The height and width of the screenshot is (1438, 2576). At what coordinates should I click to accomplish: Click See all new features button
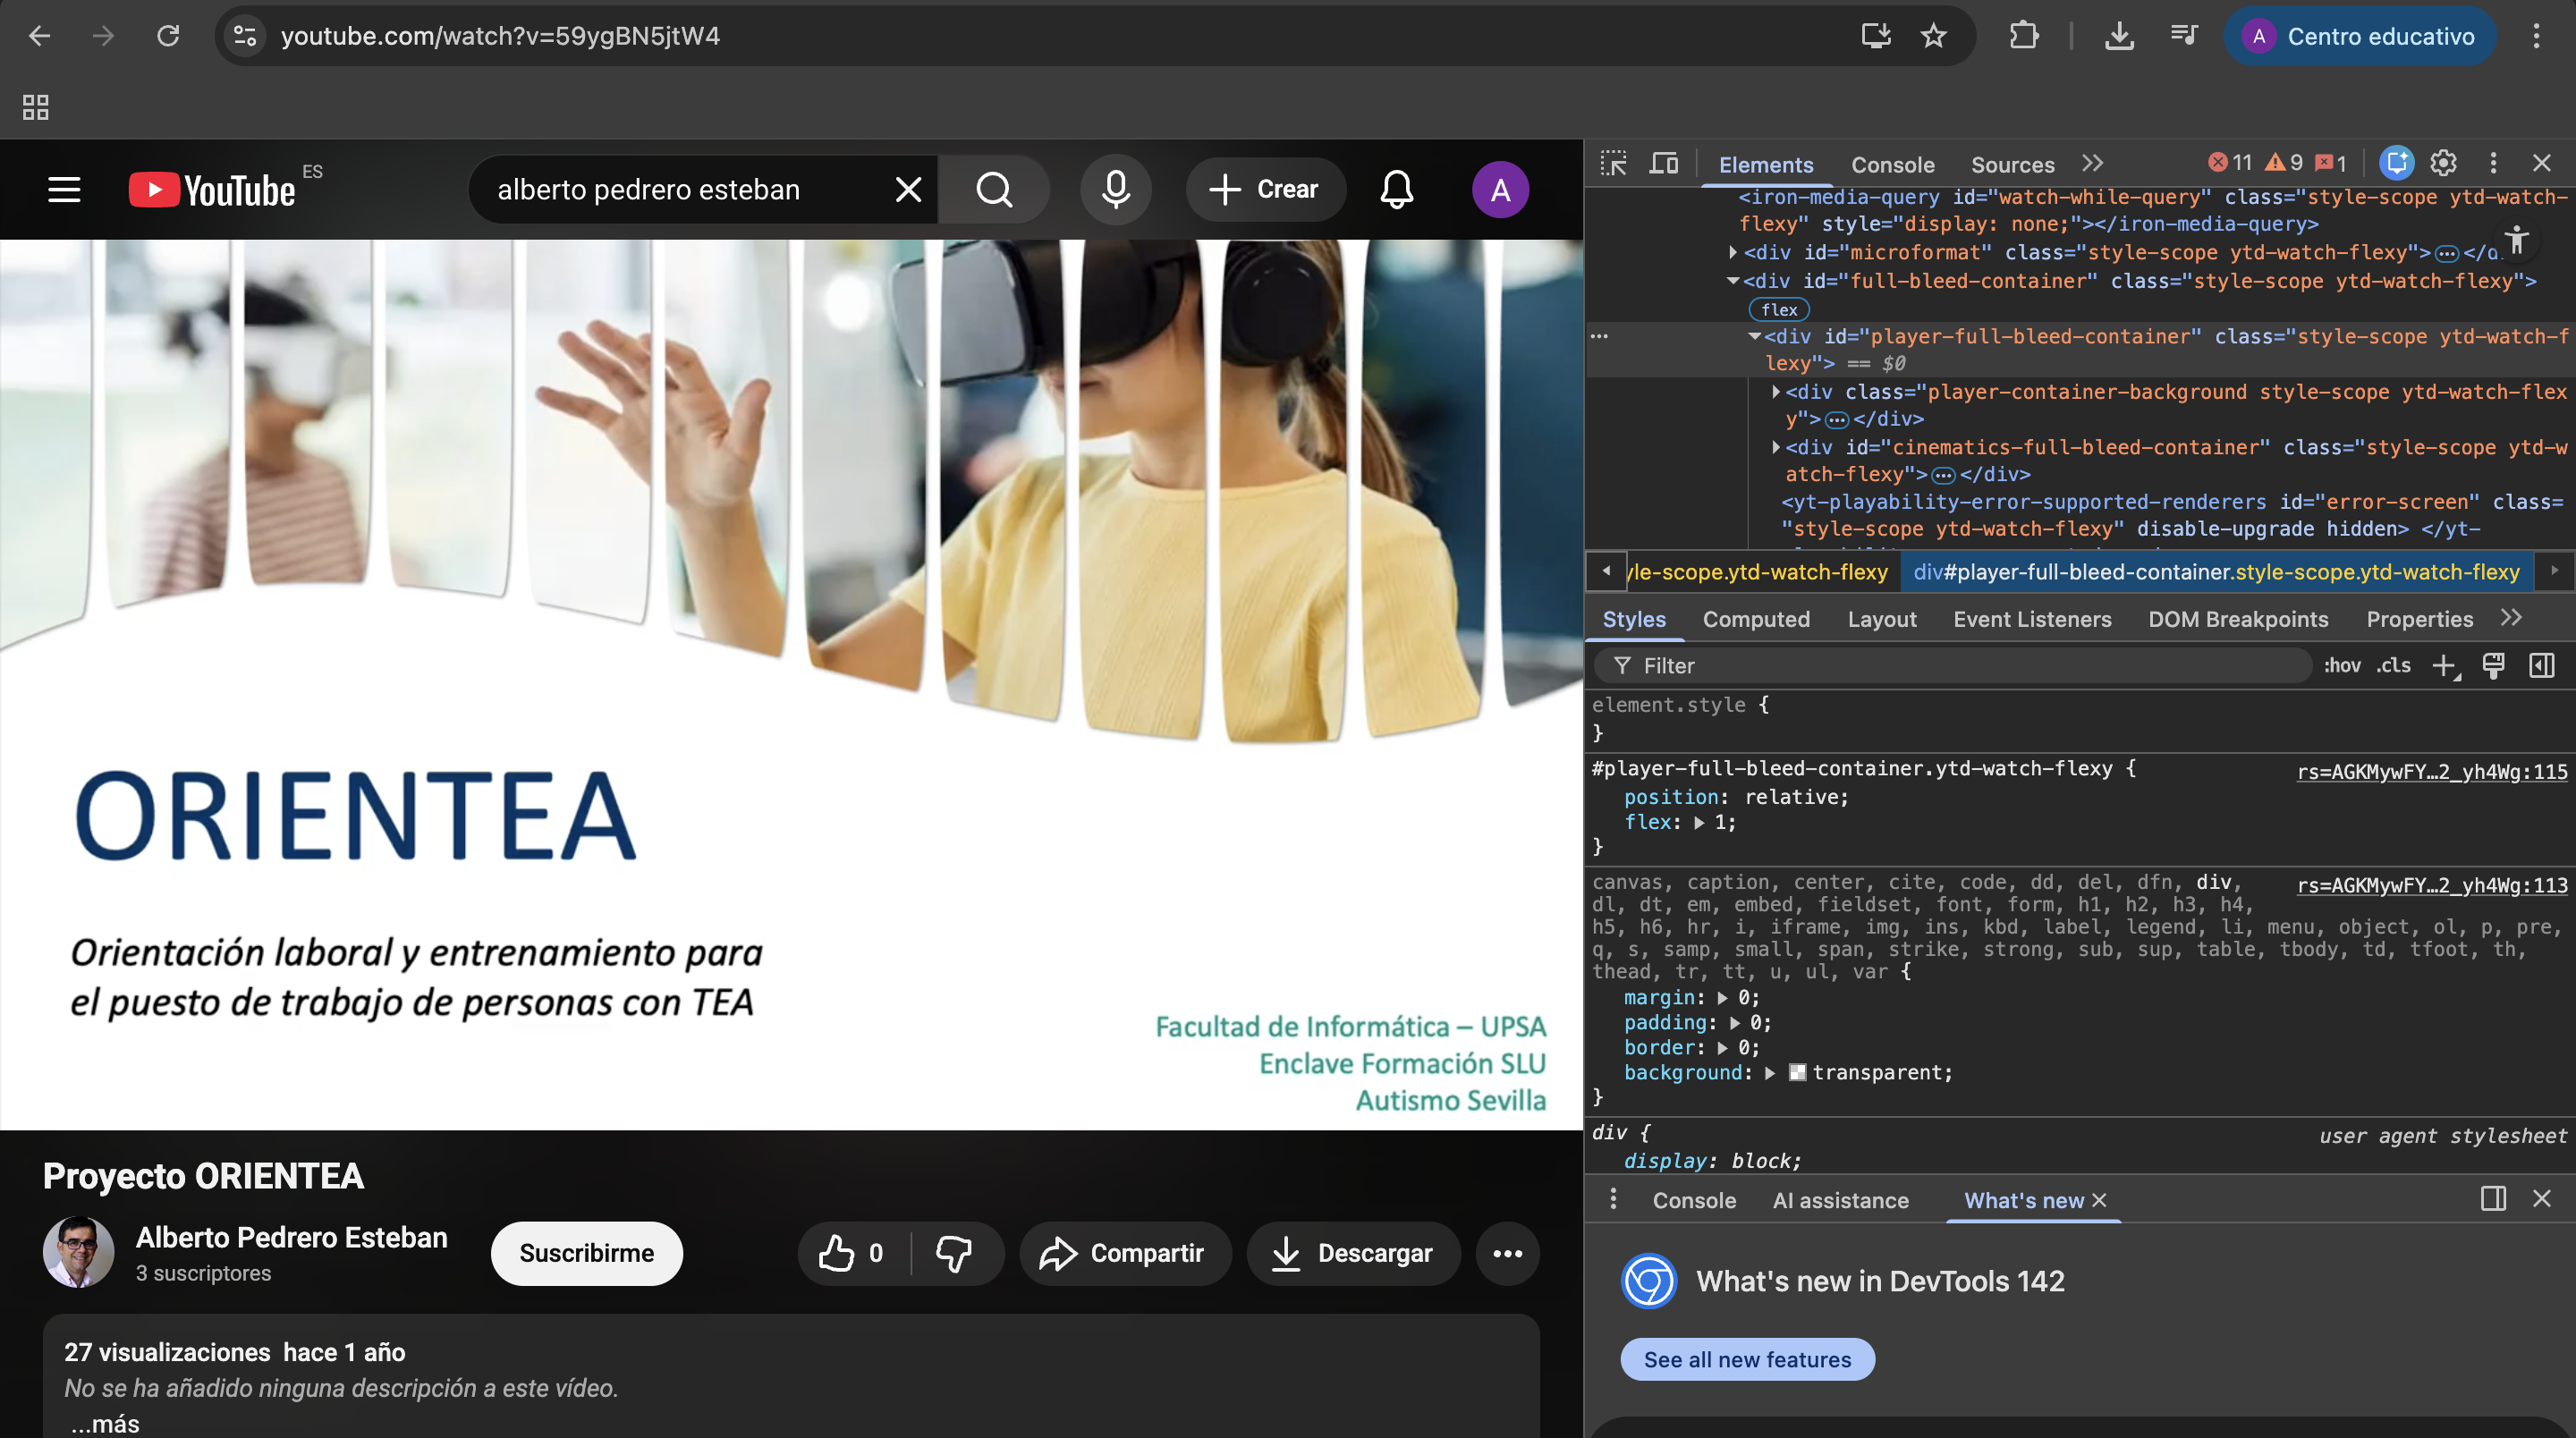coord(1746,1359)
